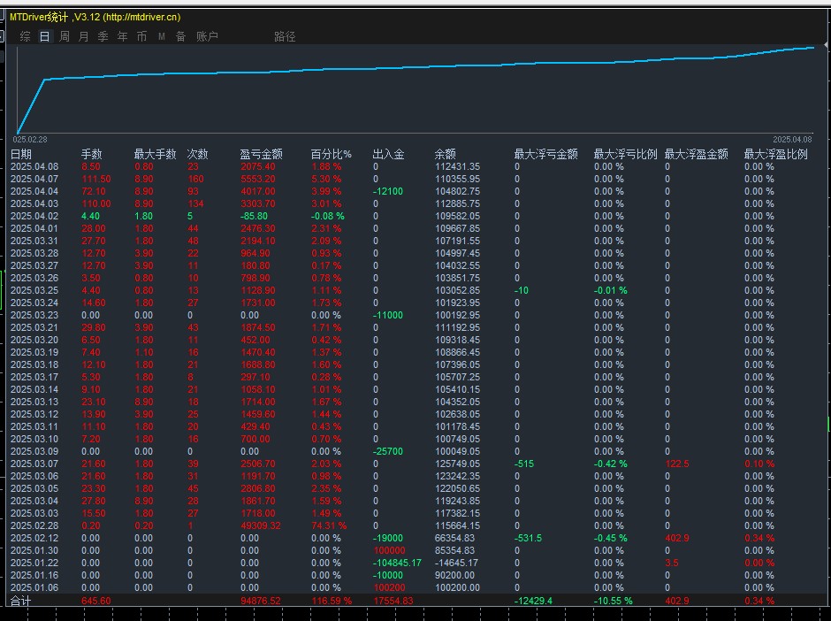Click the 116.59 % total percentage

(x=332, y=601)
